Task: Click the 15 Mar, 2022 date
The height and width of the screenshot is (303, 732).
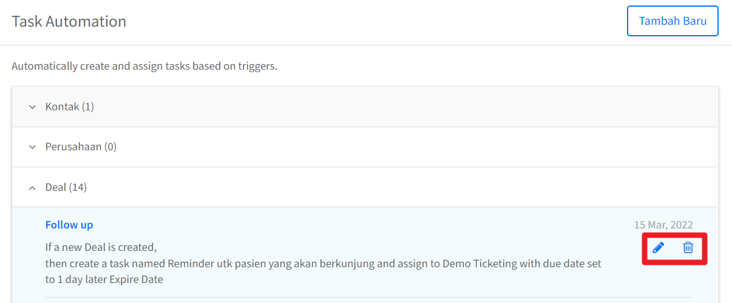Action: [663, 225]
